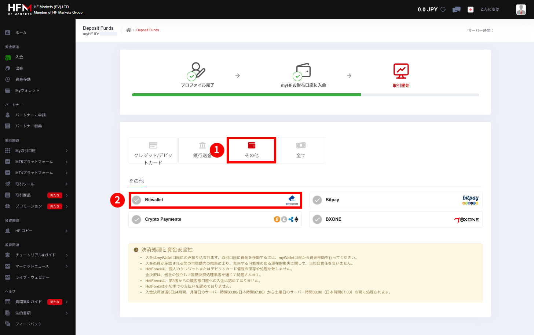Enable the Crypto Payments method
Viewport: 534px width, 335px height.
pyautogui.click(x=137, y=219)
